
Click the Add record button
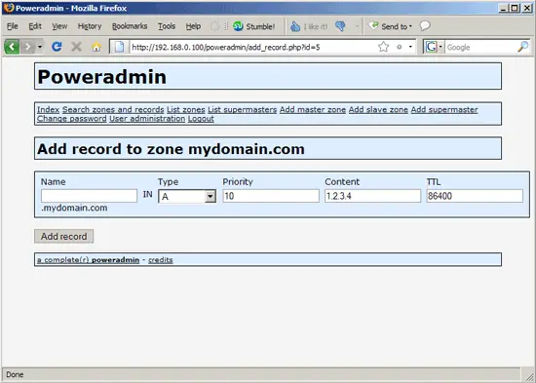tap(64, 236)
